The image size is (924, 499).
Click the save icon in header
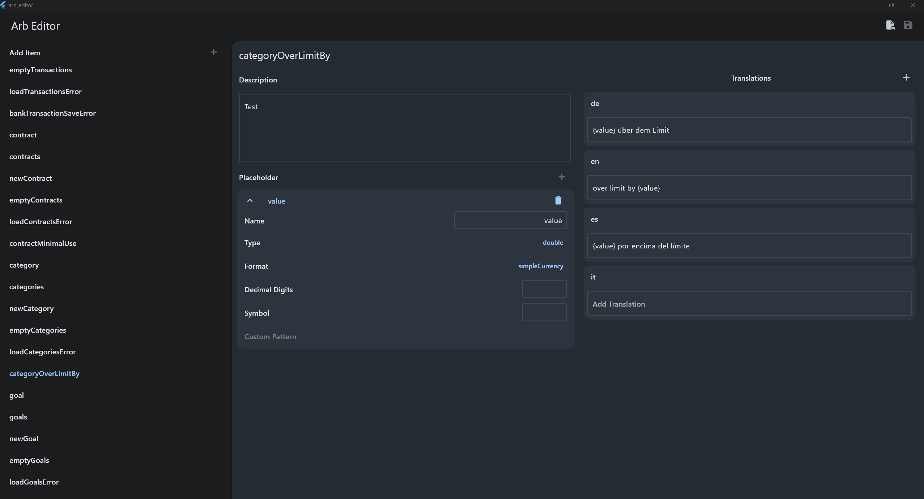pyautogui.click(x=908, y=25)
